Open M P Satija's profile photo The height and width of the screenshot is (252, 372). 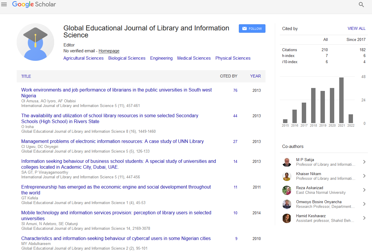[x=287, y=162]
